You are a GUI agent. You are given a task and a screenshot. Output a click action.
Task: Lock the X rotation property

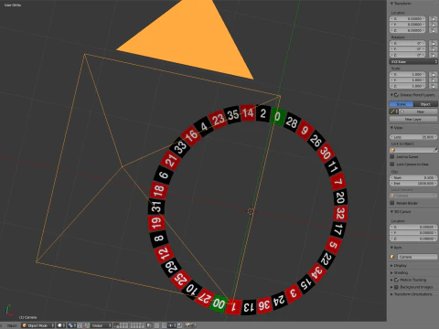click(433, 43)
